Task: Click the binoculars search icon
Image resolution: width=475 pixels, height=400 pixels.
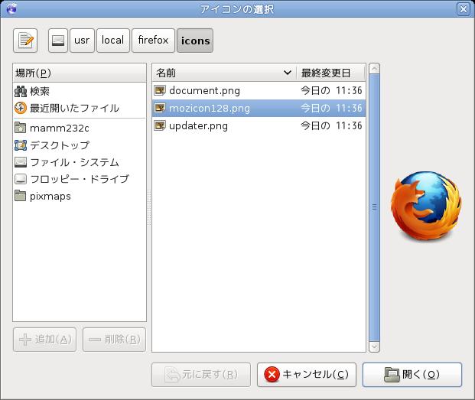Action: click(x=21, y=91)
